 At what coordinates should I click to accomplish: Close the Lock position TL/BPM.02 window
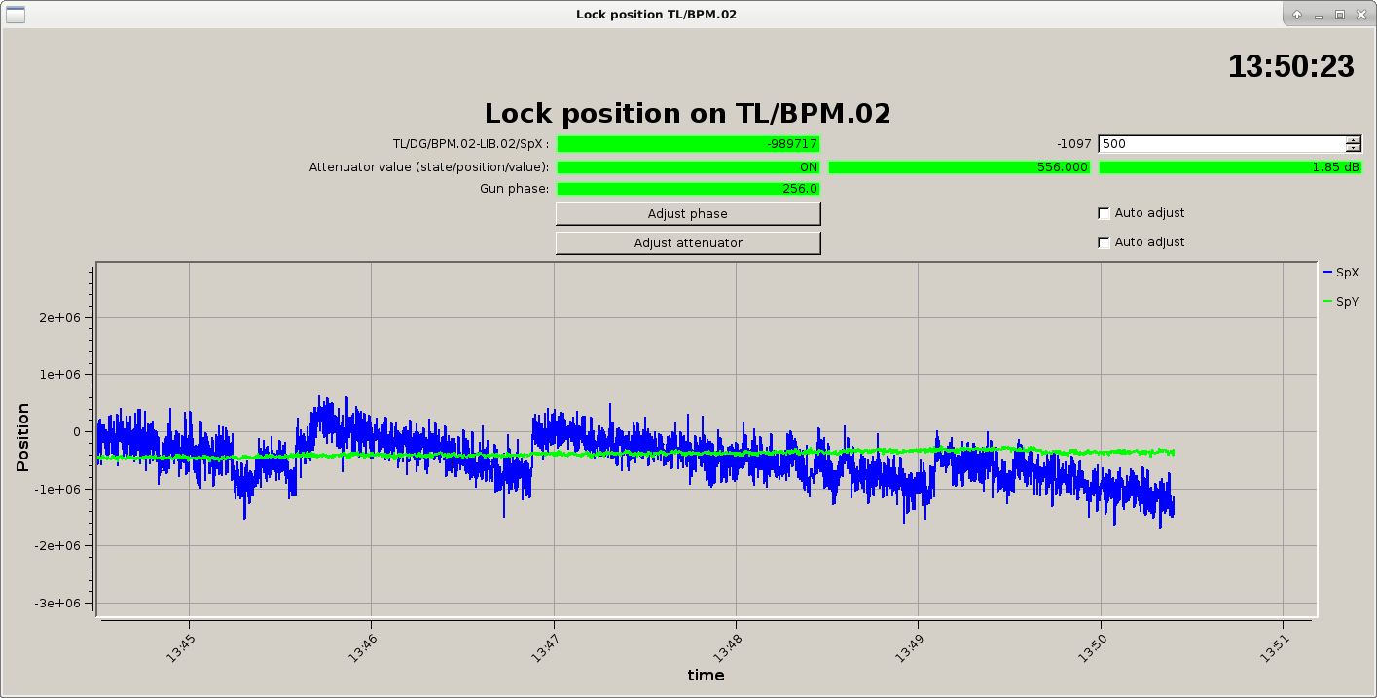coord(1359,14)
